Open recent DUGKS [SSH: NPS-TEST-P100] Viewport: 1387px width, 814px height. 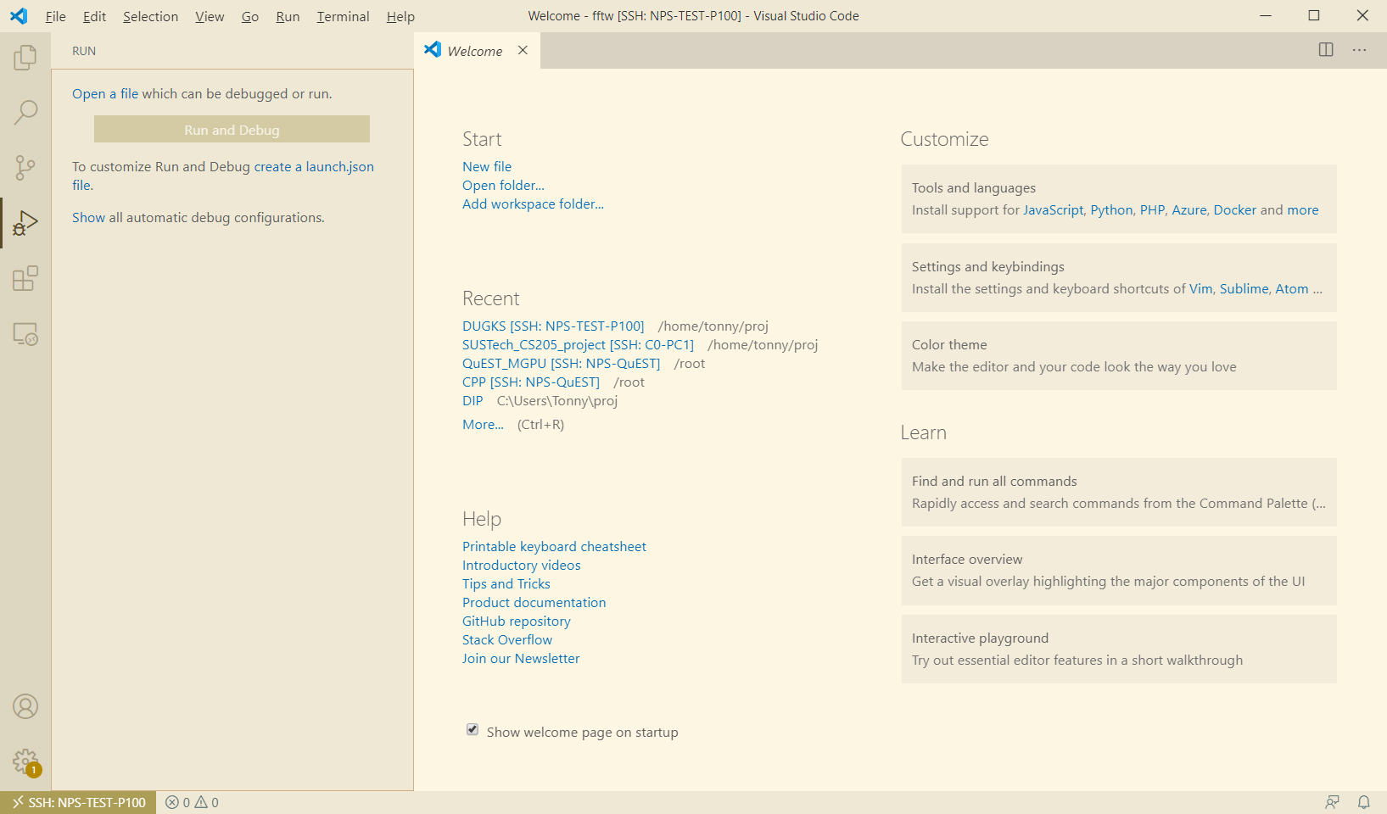click(553, 326)
